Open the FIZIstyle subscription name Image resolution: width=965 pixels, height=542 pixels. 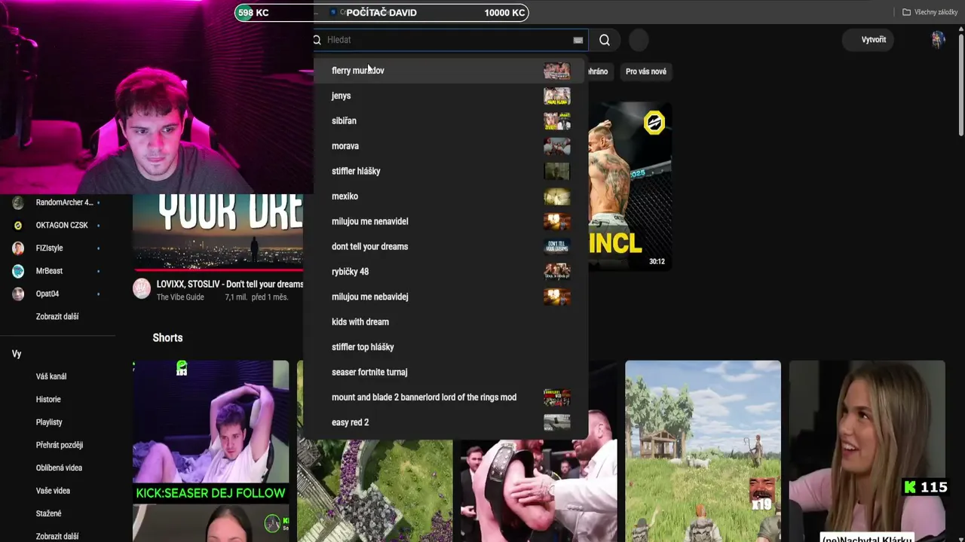pos(50,248)
